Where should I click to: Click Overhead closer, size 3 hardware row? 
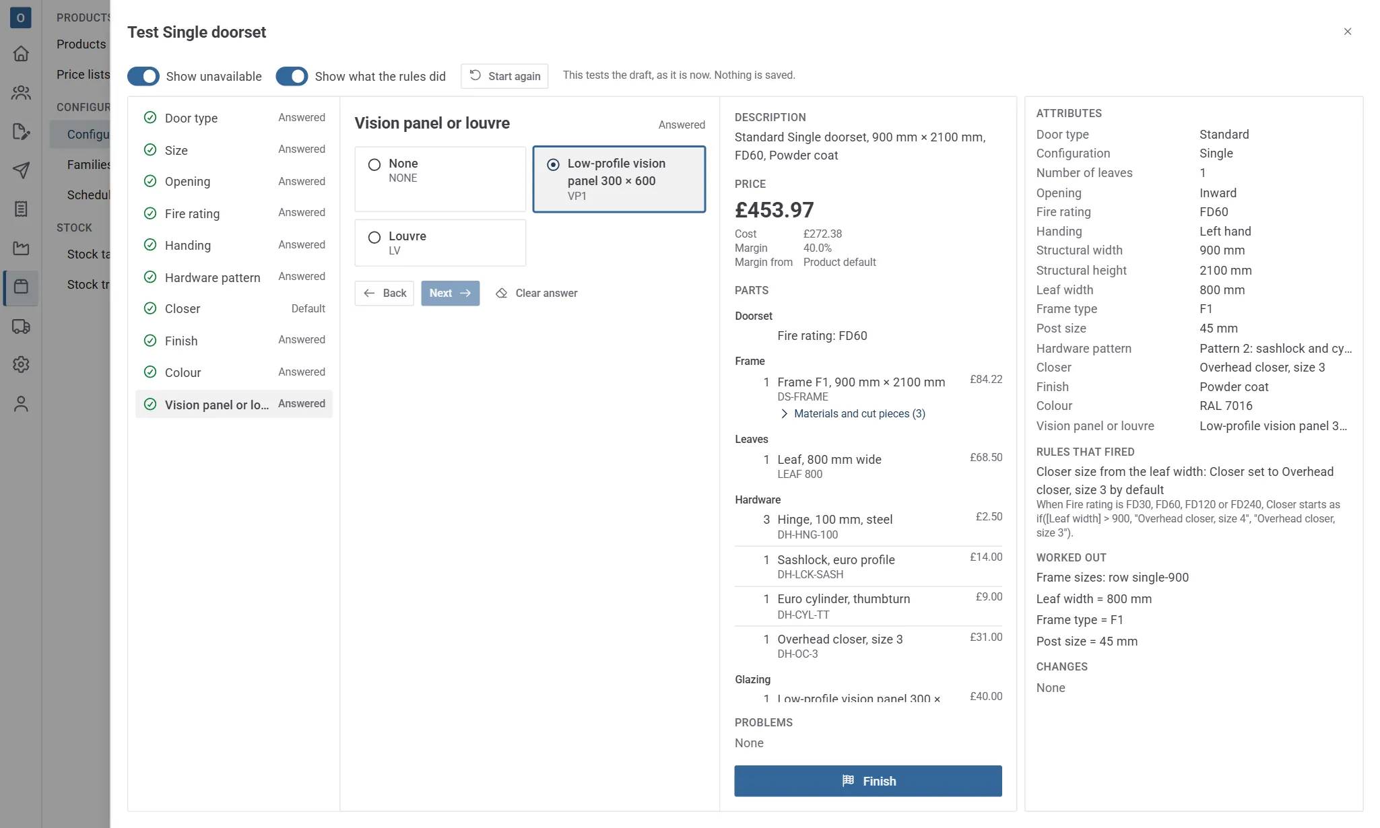click(x=868, y=646)
